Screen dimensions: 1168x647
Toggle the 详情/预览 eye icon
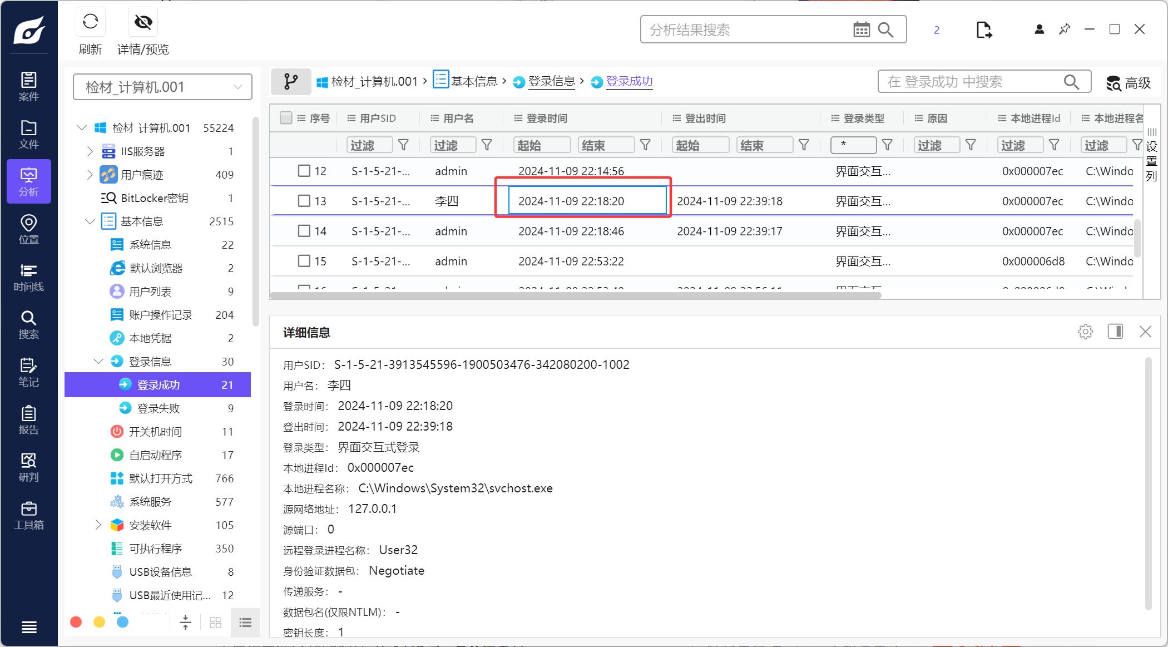143,22
